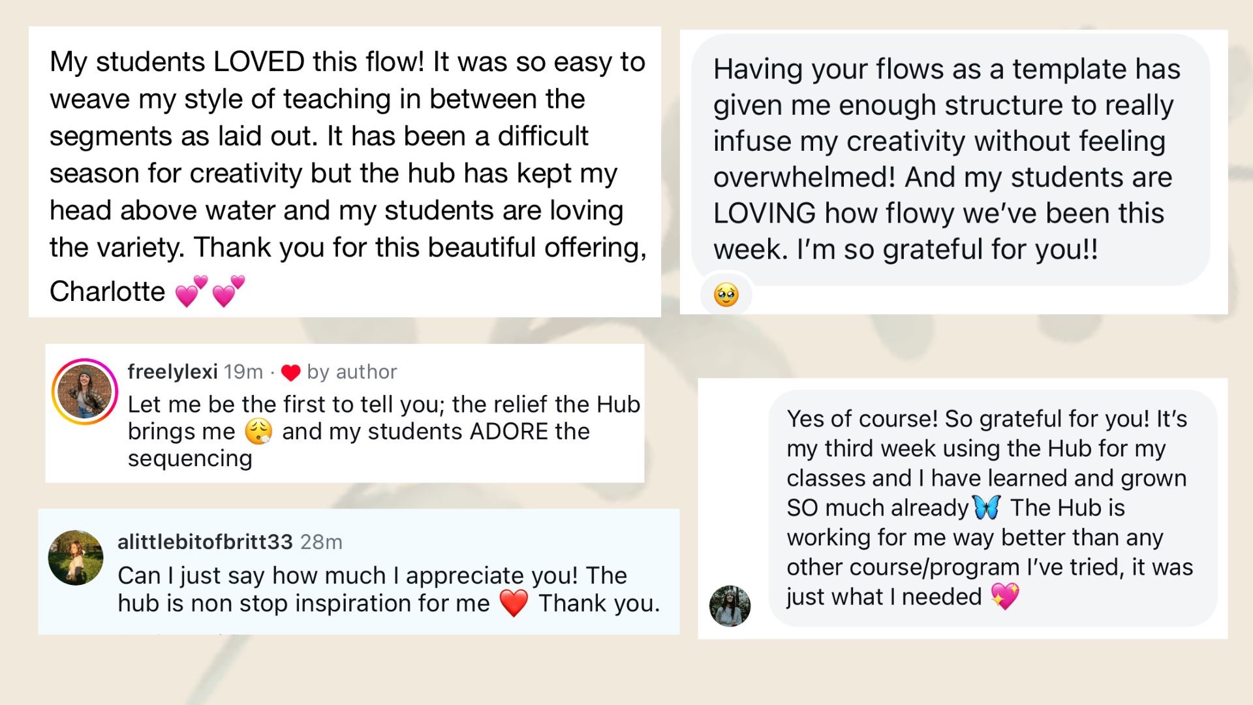Click the blue butterfly emoji in the message
The height and width of the screenshot is (705, 1253).
click(986, 507)
